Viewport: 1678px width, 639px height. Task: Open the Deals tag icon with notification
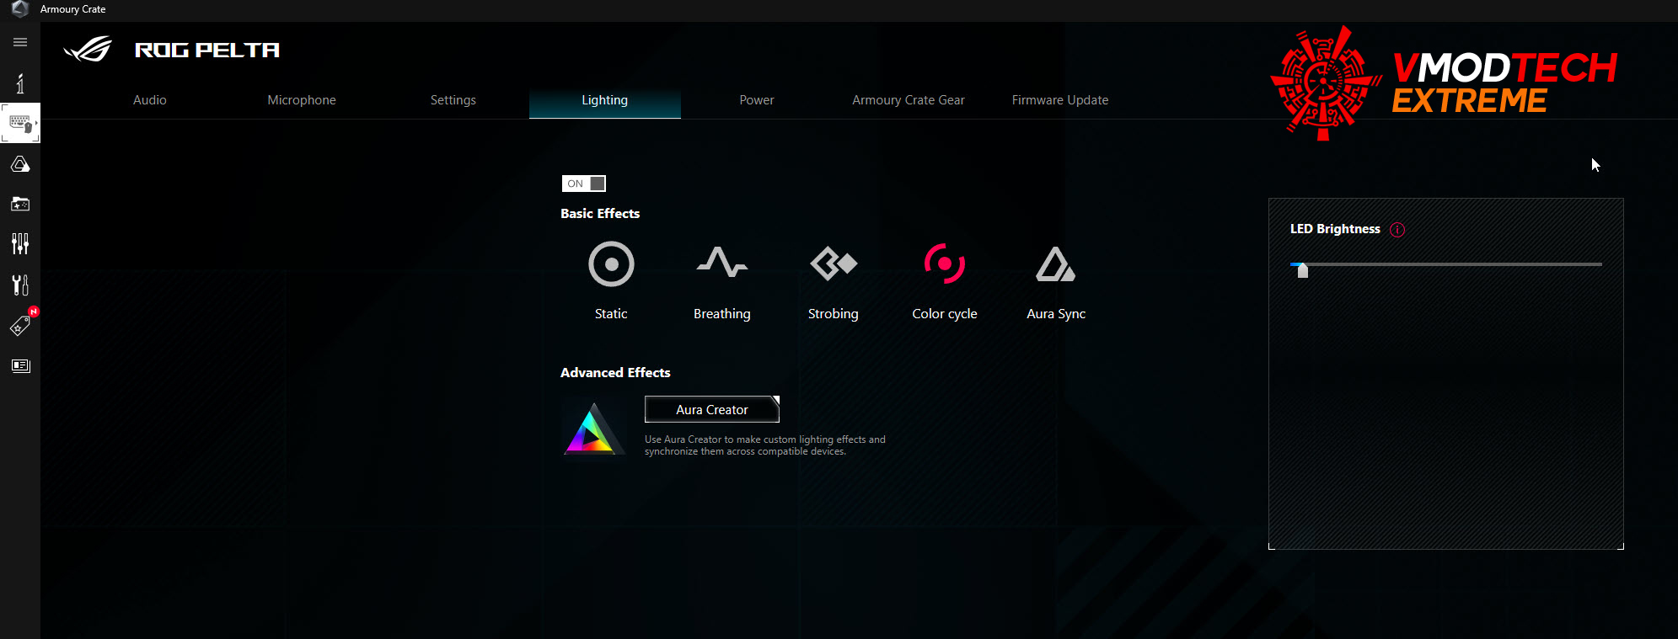pos(20,325)
